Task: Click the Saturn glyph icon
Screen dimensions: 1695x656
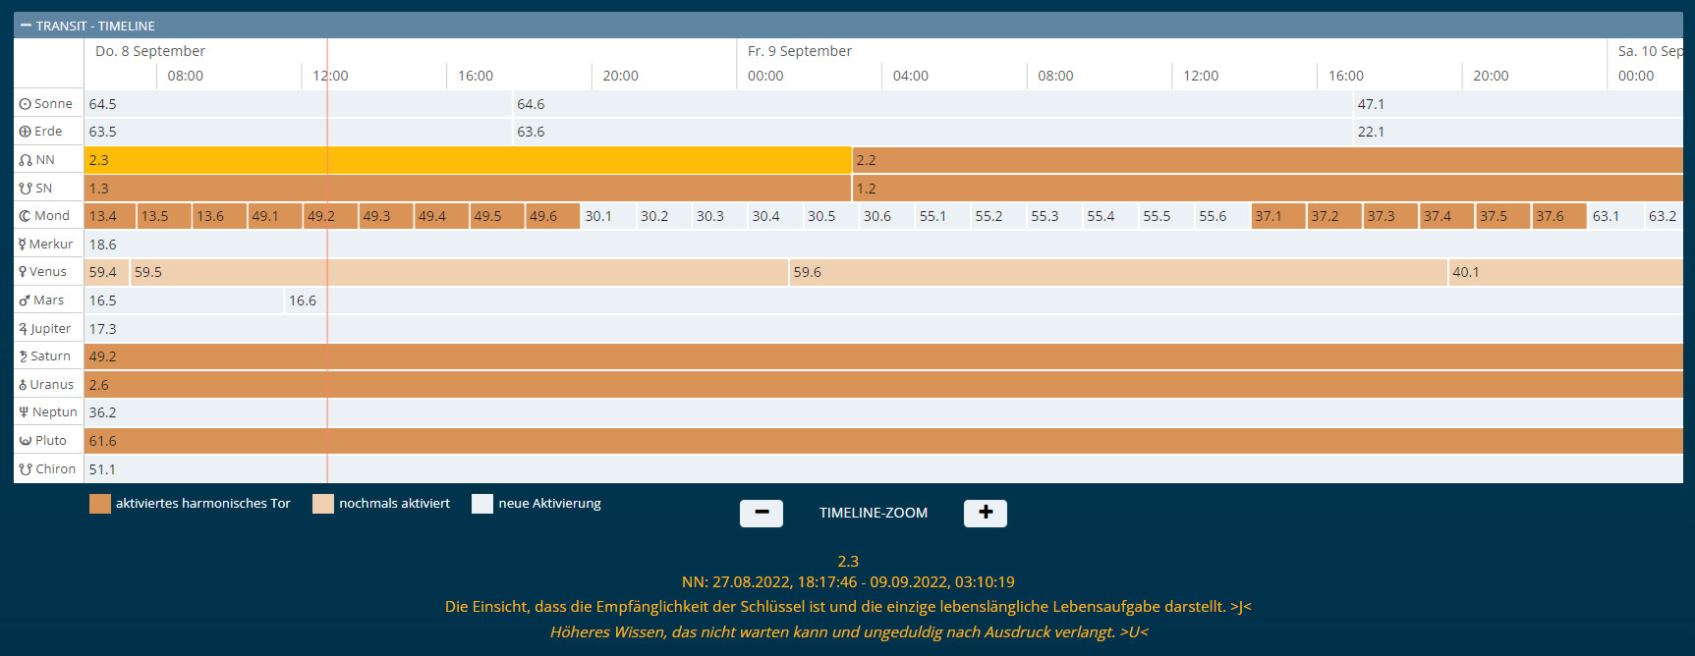Action: 24,356
